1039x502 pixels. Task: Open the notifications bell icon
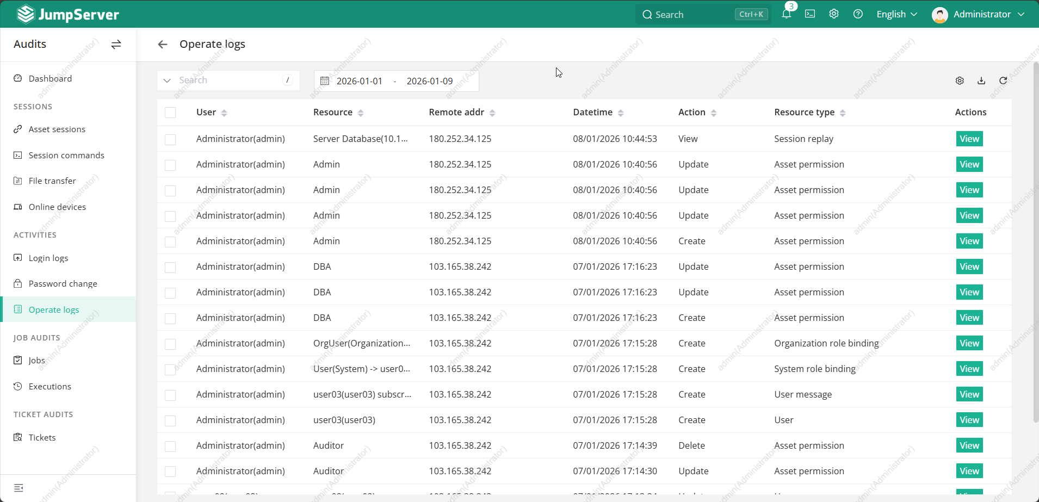point(786,14)
